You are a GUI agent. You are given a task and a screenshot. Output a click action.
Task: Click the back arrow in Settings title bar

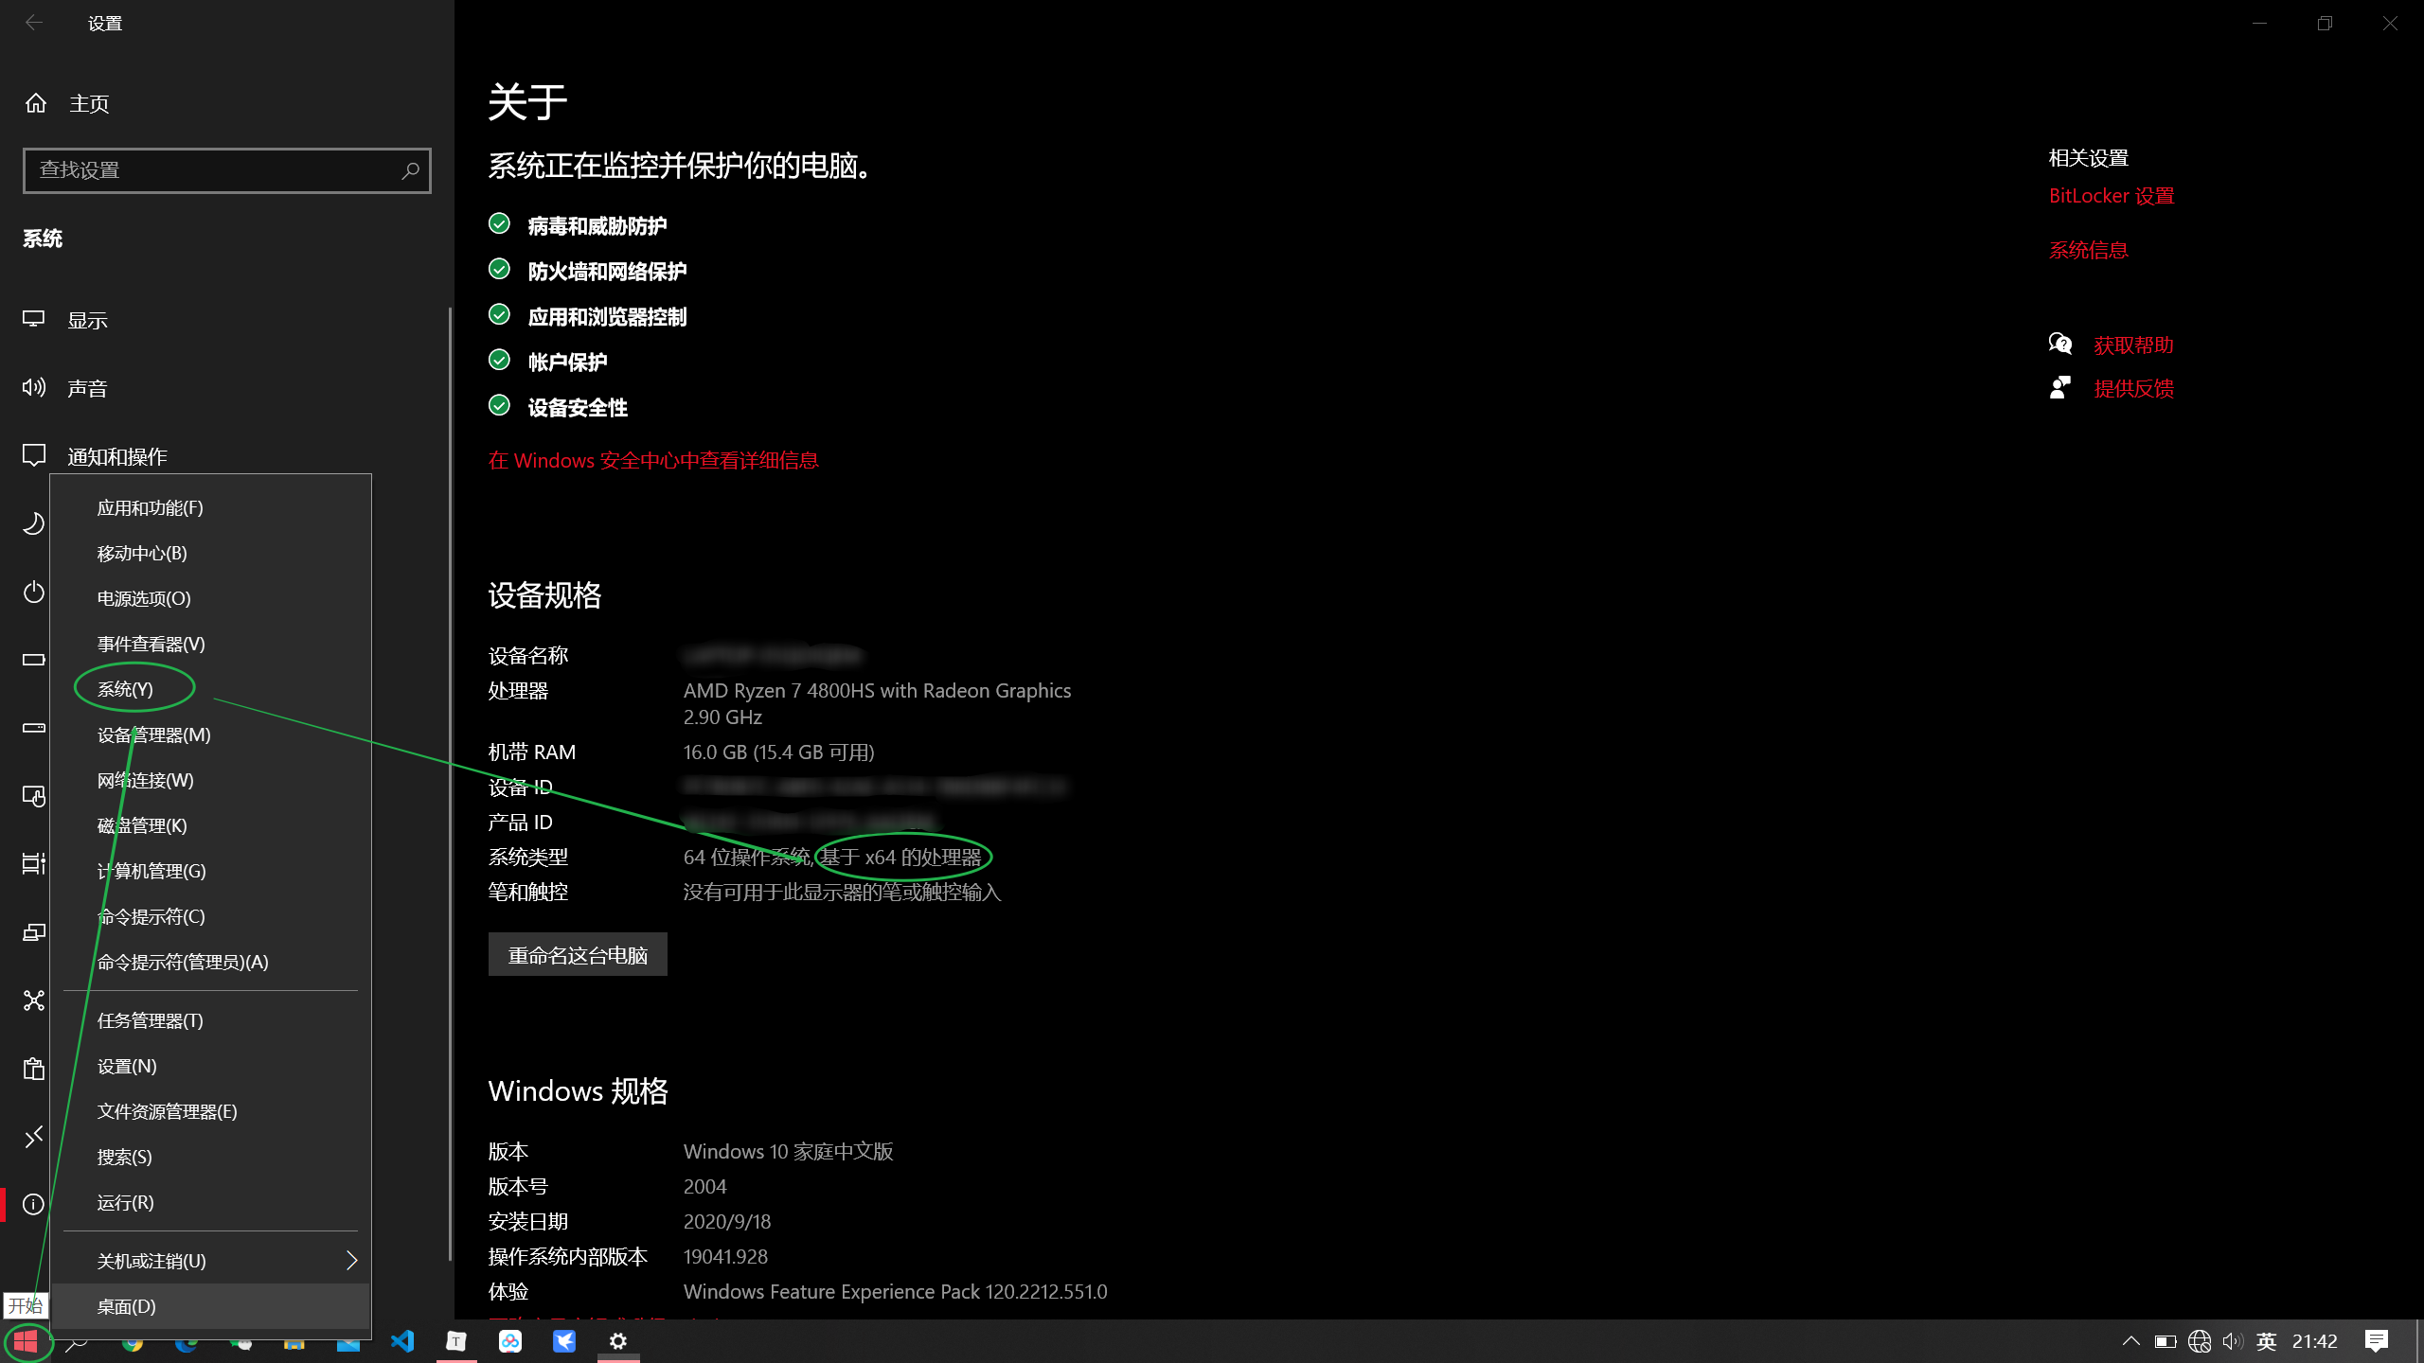click(34, 23)
